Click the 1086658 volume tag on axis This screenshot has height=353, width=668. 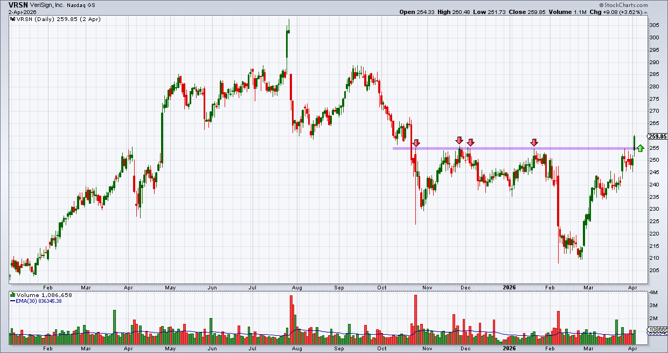(657, 329)
